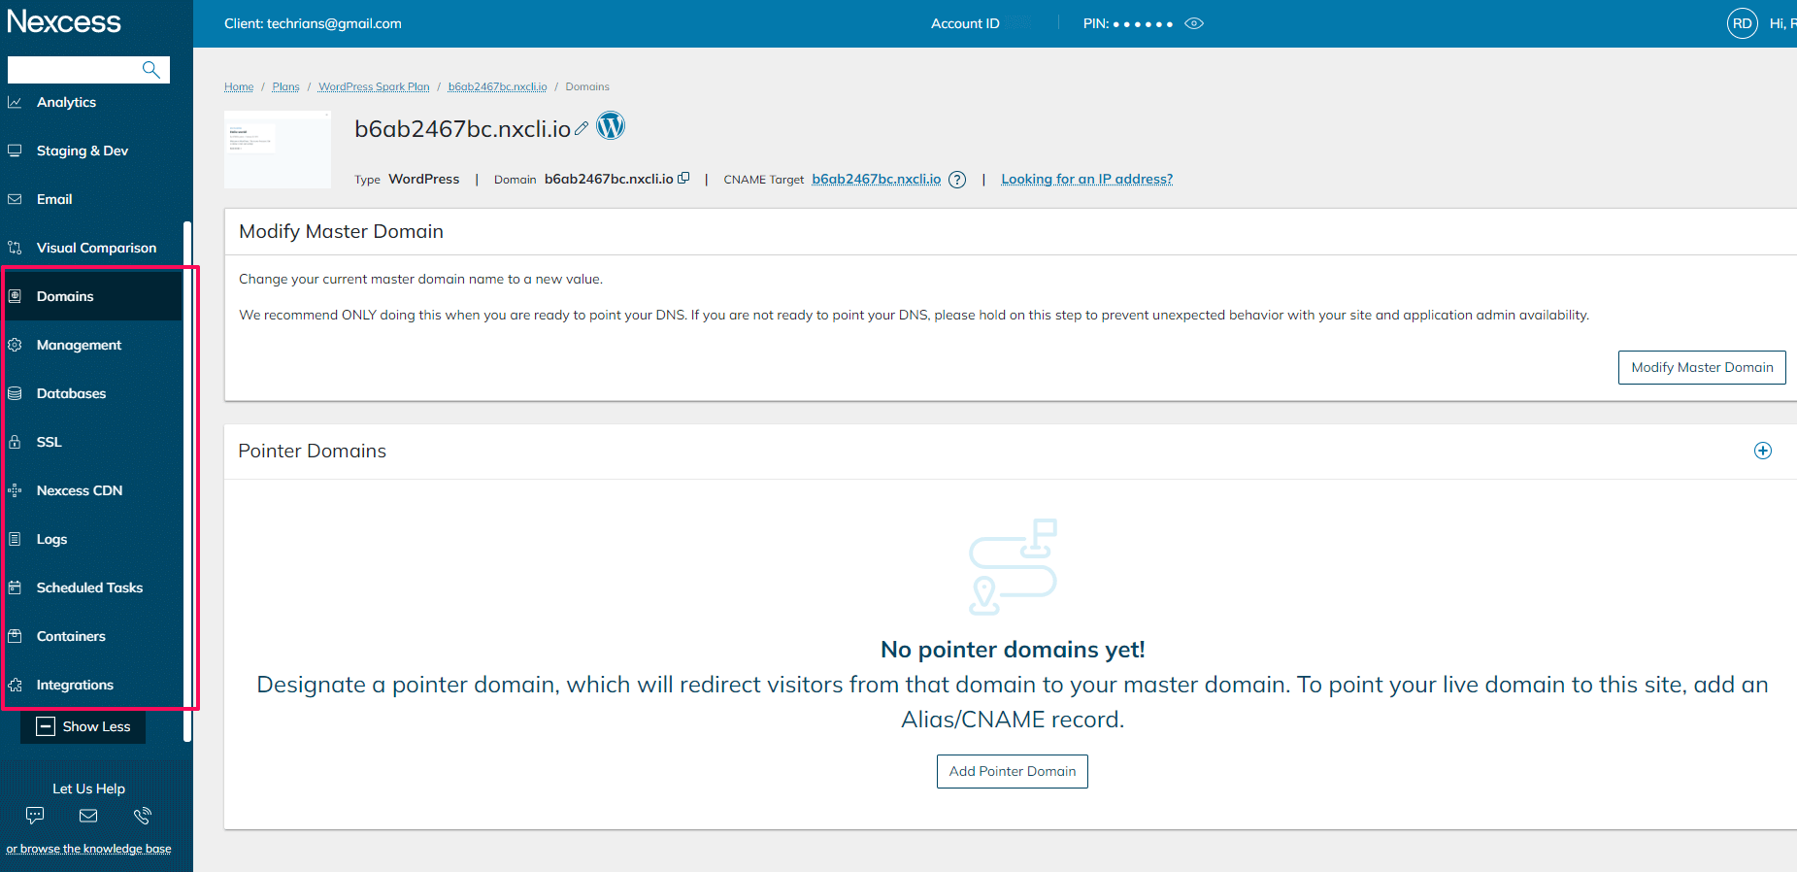This screenshot has width=1797, height=872.
Task: Click the Databases stack icon
Action: [x=15, y=393]
